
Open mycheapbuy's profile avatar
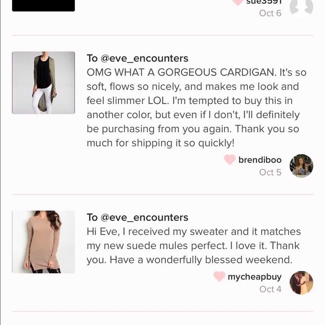tap(301, 283)
